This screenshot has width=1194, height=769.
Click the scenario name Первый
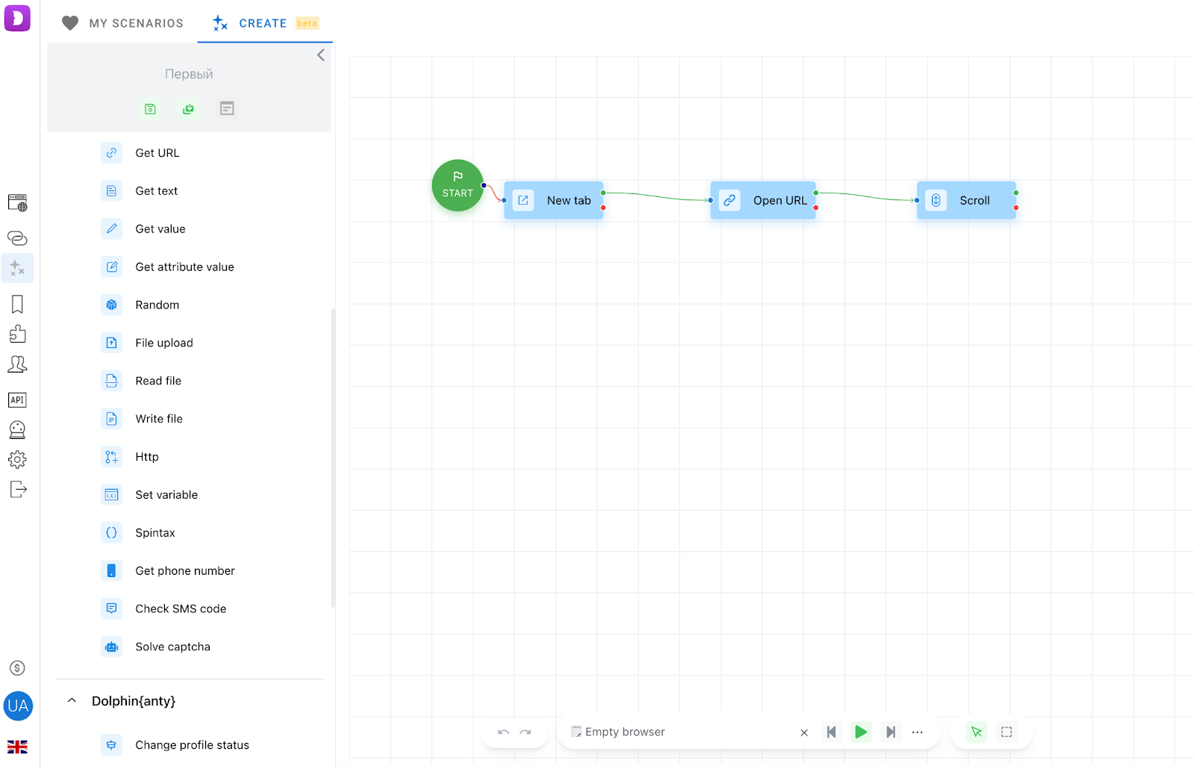[189, 74]
